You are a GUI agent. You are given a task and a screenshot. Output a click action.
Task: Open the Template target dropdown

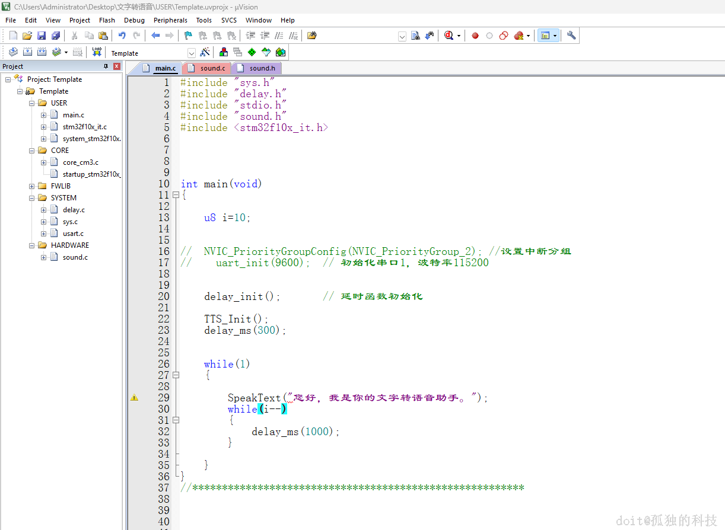[191, 53]
